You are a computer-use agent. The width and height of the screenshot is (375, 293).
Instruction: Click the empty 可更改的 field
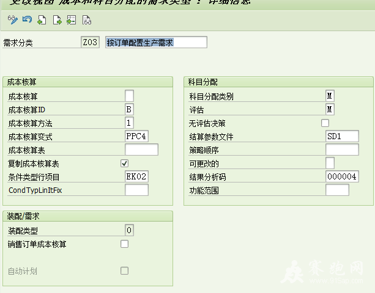(330, 163)
